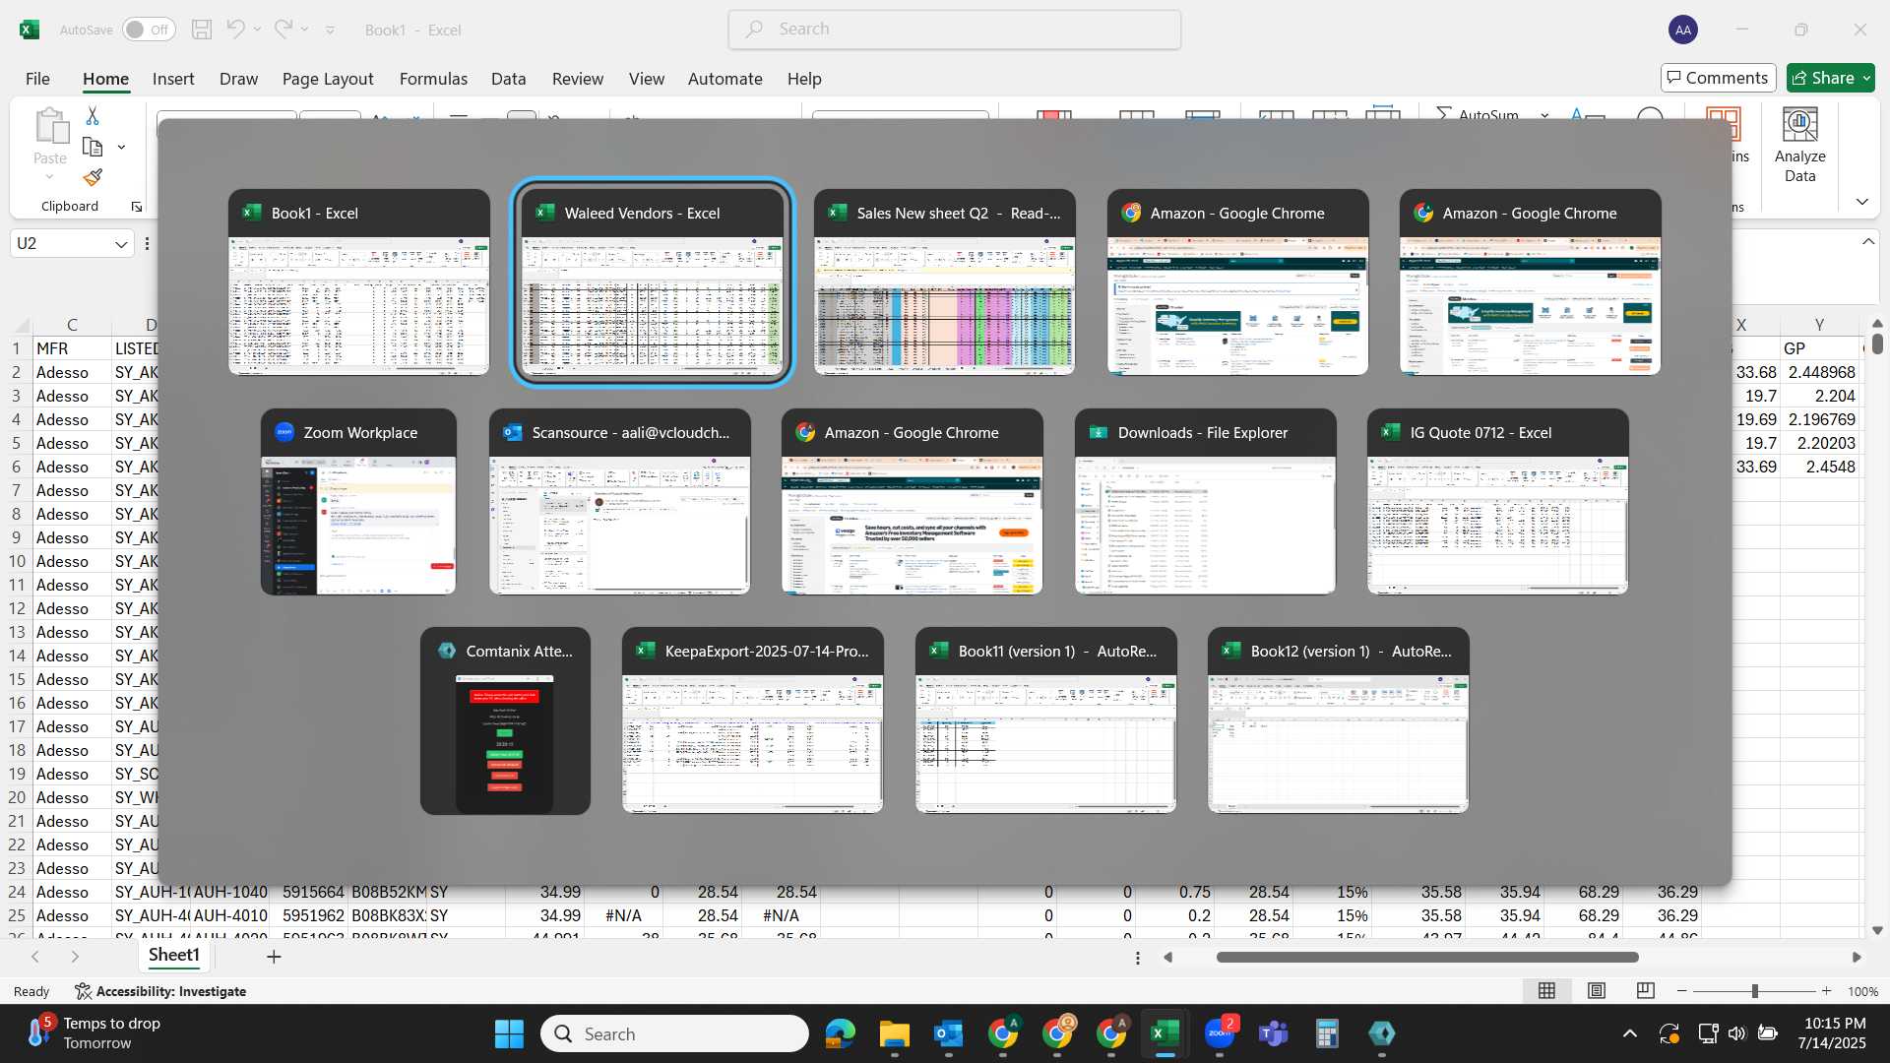Click the Share button
Screen dimensions: 1890x1063
coord(1831,78)
